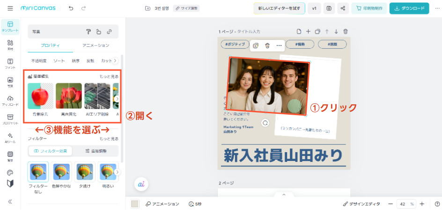442x212 pixels.
Task: Click もっと見る beside フィルター
Action: tap(109, 139)
